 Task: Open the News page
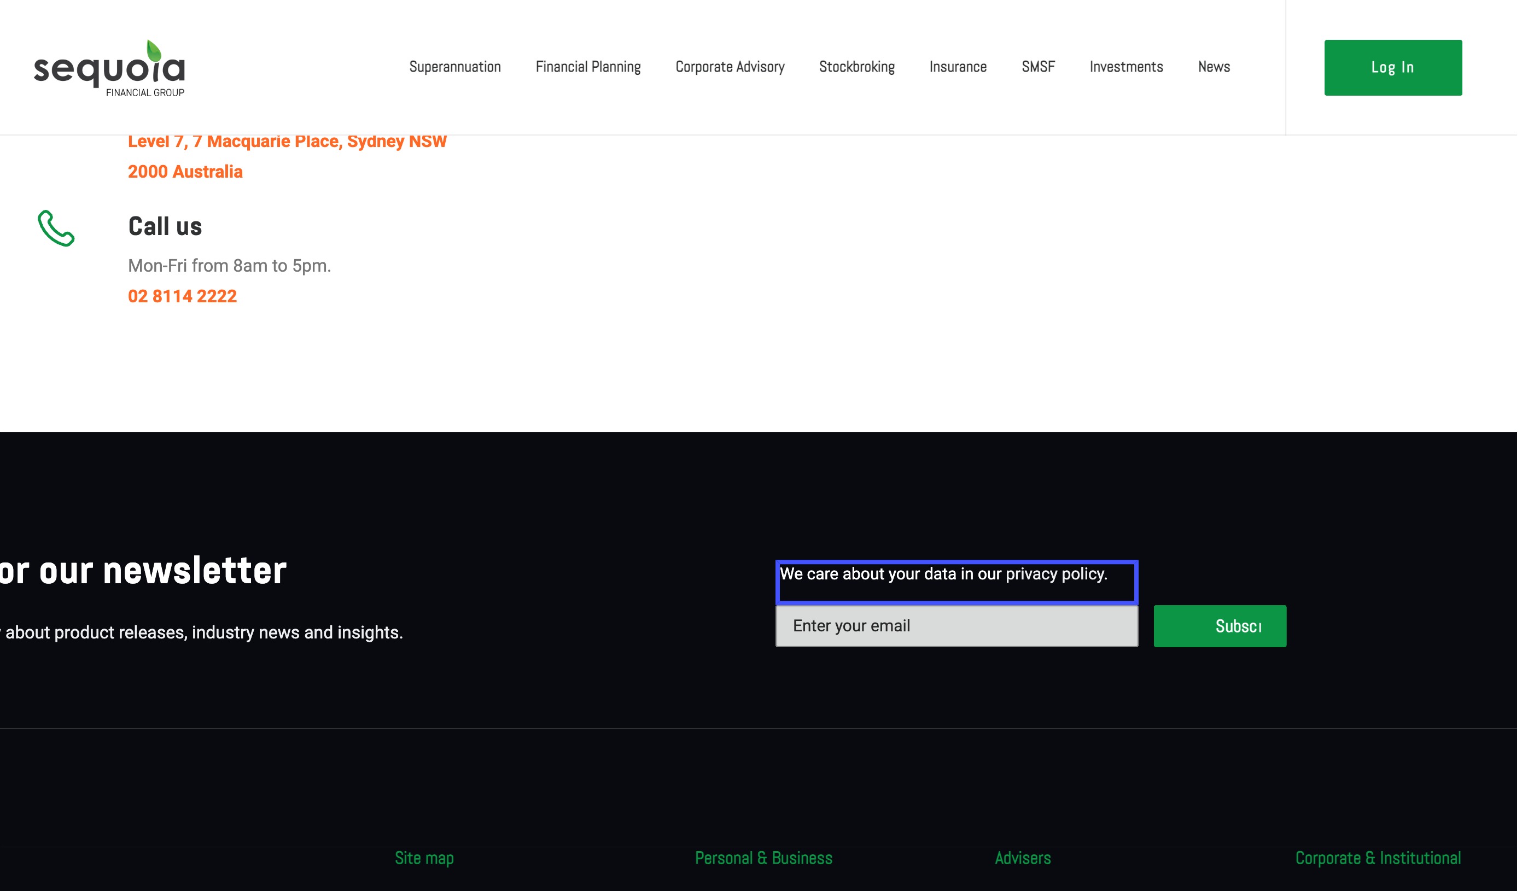1214,67
